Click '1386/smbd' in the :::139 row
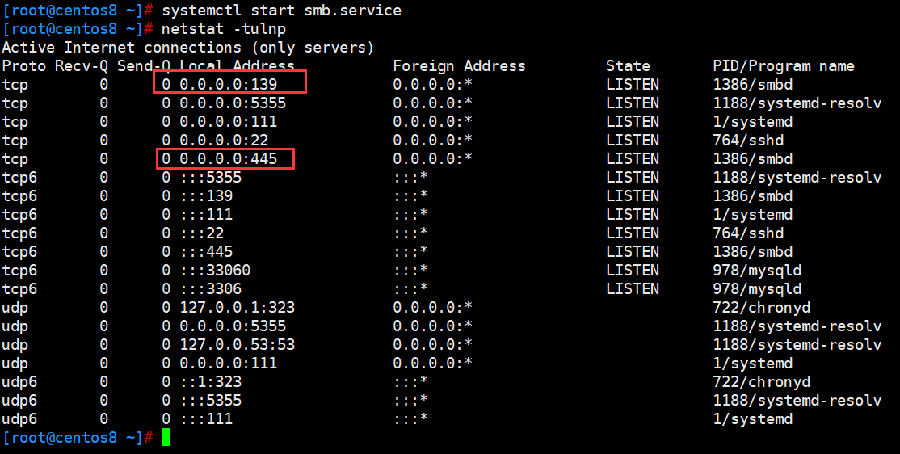900x454 pixels. coord(752,195)
